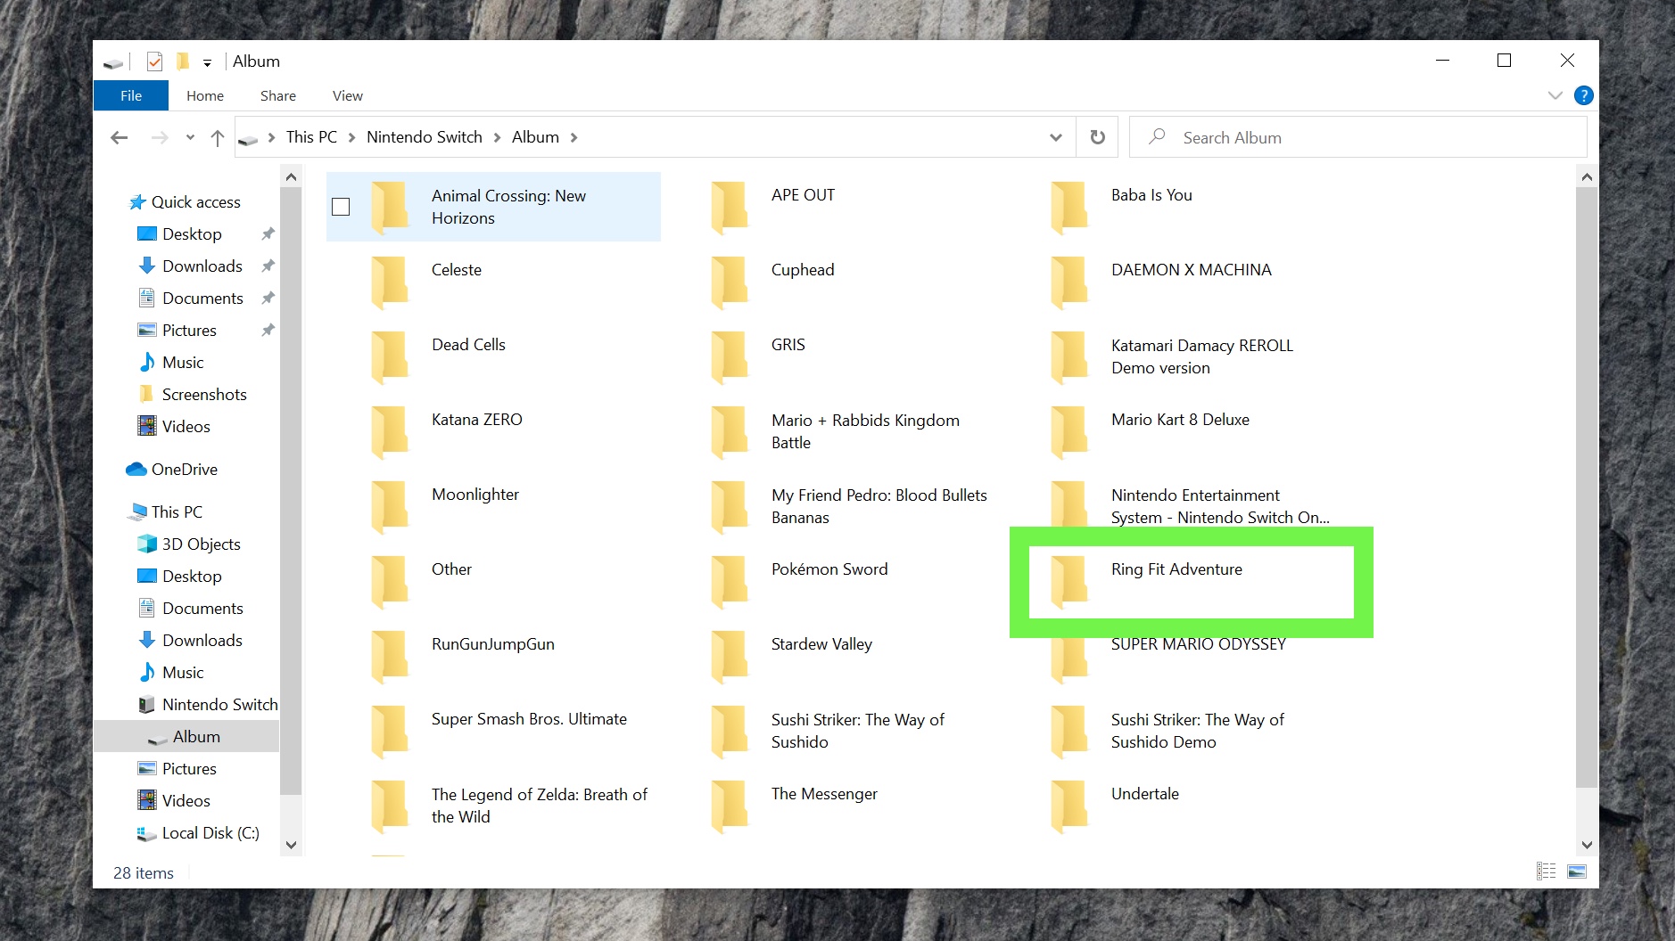The width and height of the screenshot is (1675, 941).
Task: Click the Forward navigation arrow
Action: coord(160,137)
